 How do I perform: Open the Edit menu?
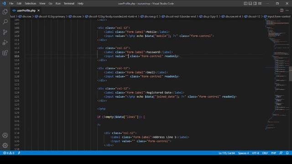(x=19, y=4)
